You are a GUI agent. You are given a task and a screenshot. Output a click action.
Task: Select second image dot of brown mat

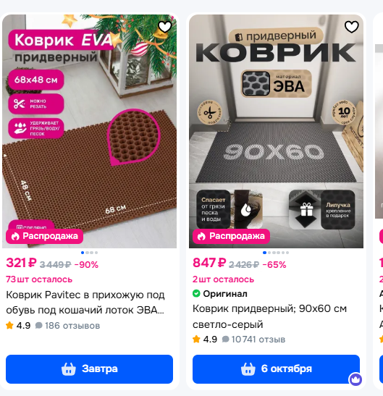pos(87,253)
